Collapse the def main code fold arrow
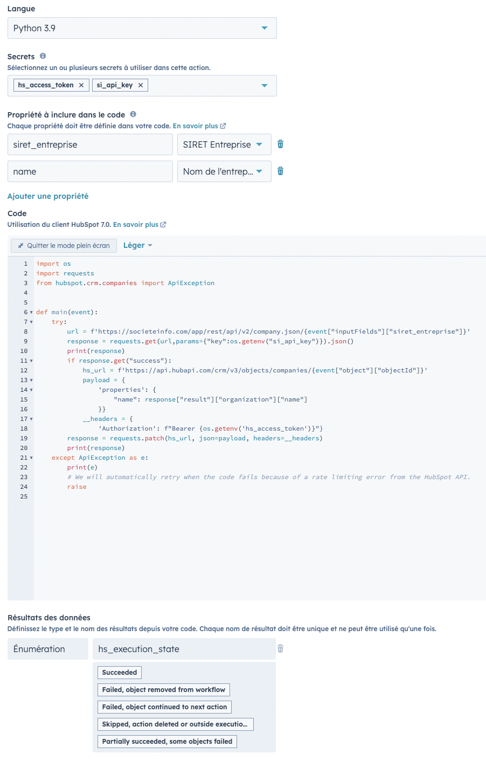The width and height of the screenshot is (486, 761). point(31,312)
